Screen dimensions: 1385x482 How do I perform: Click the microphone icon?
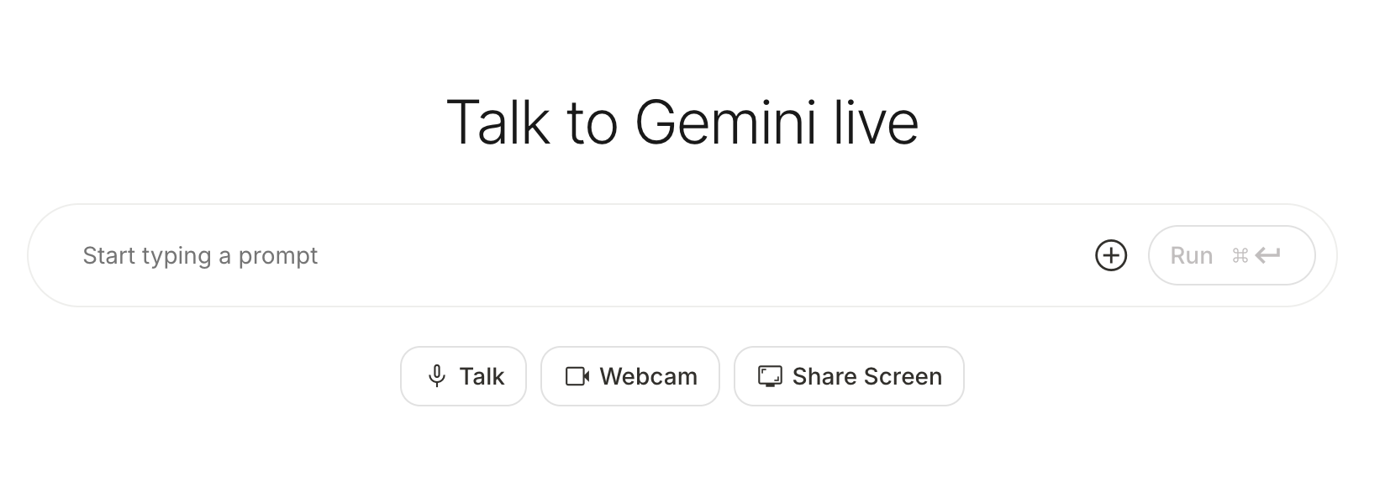tap(436, 376)
